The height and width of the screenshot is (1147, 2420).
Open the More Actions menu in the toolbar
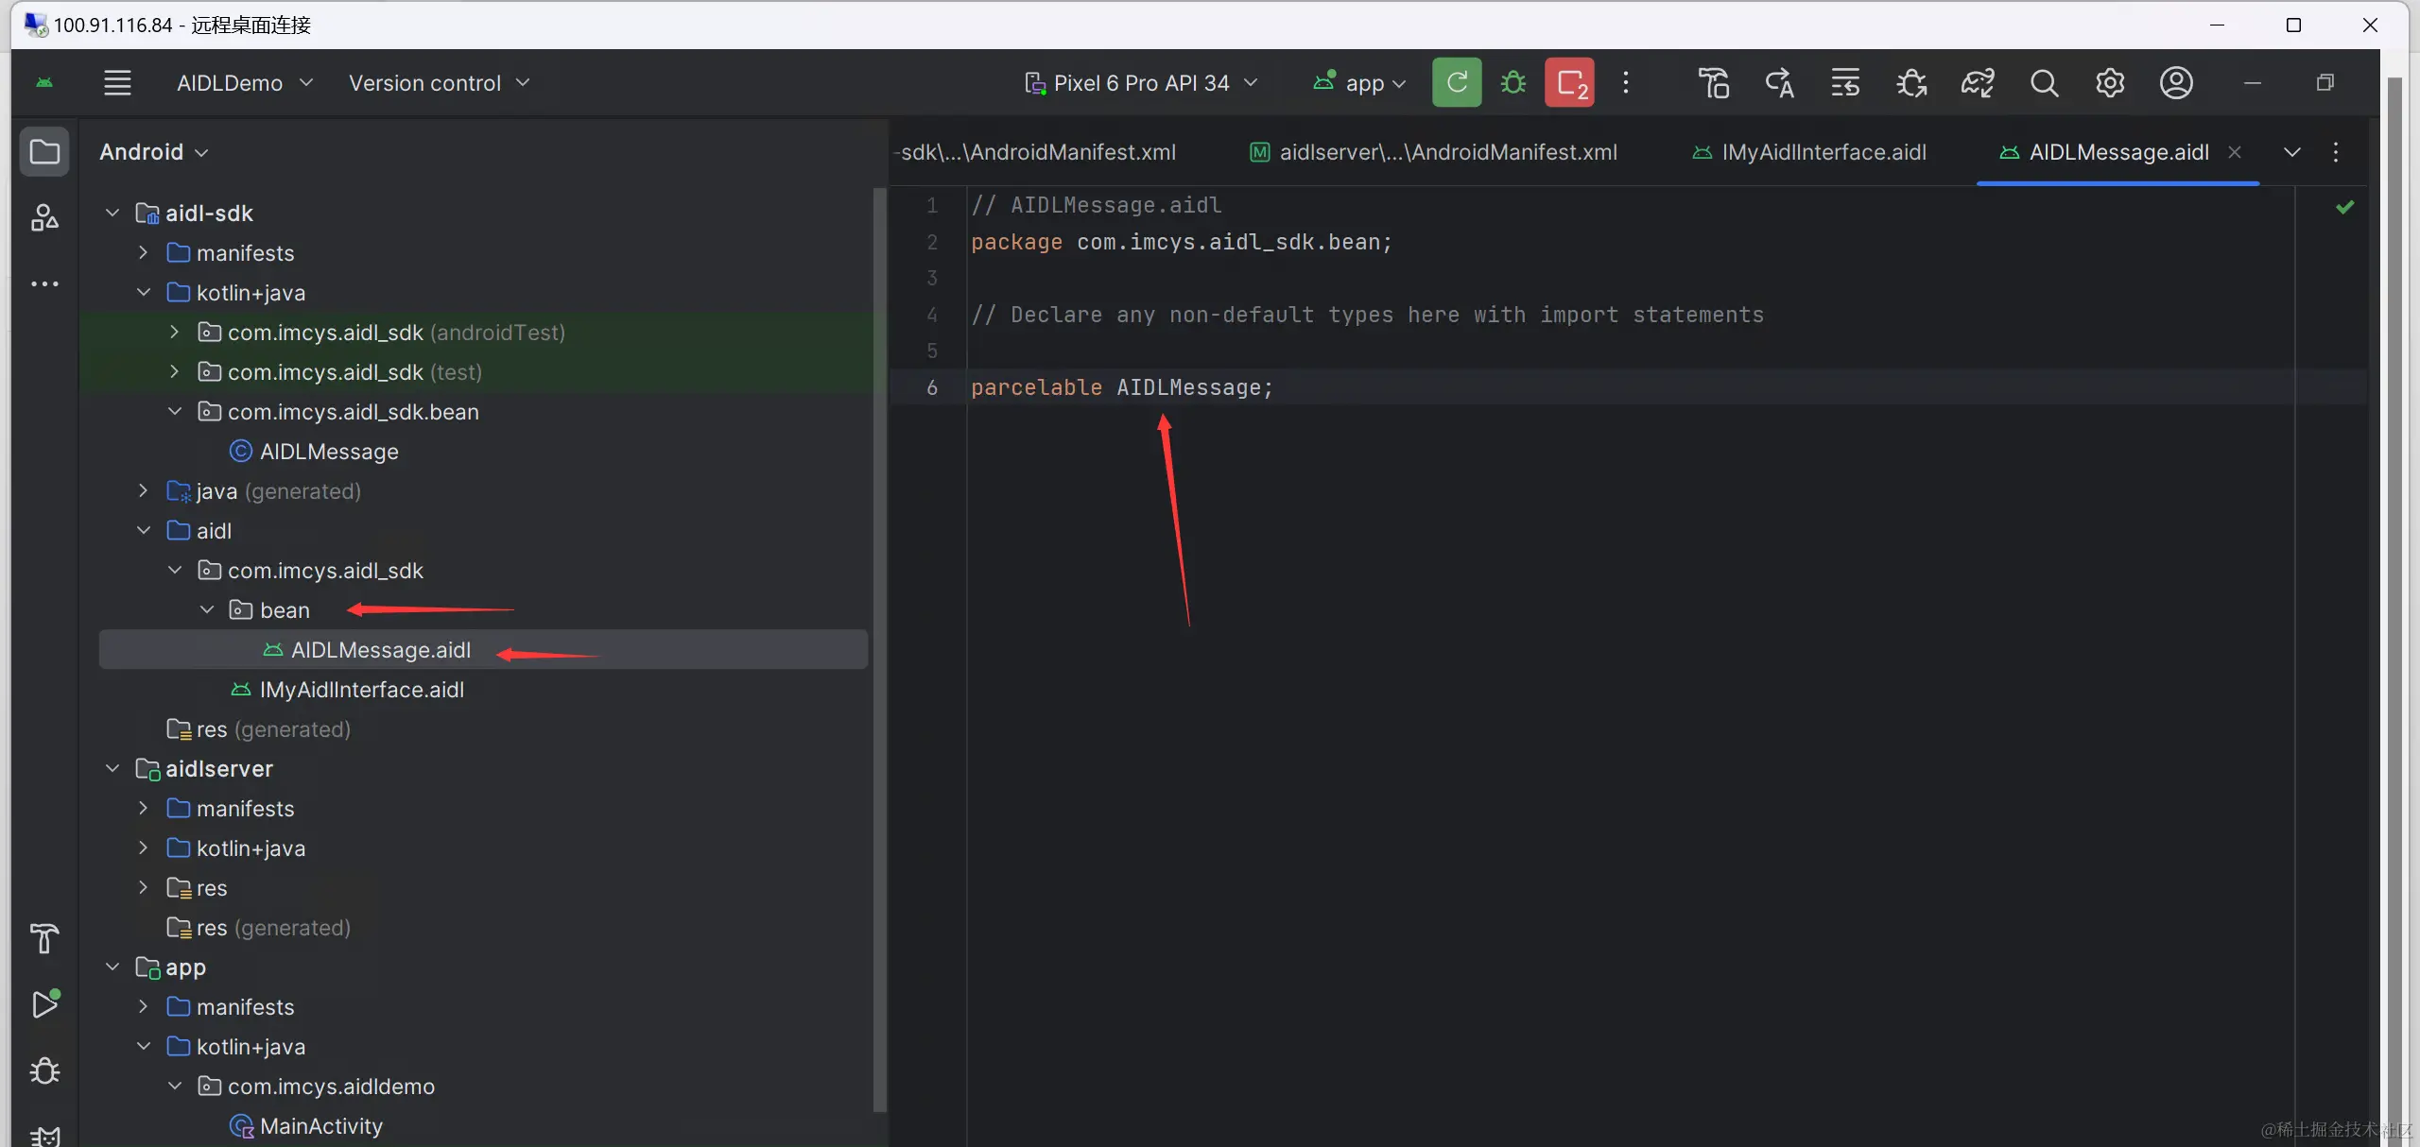pos(1626,83)
